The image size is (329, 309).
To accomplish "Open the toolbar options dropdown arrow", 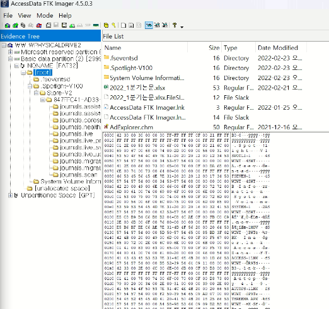I will coord(182,27).
